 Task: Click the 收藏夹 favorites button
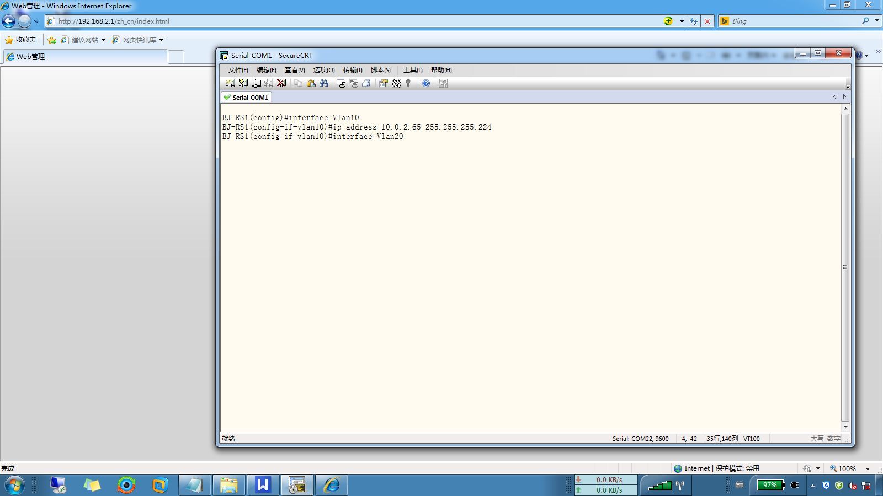point(20,40)
